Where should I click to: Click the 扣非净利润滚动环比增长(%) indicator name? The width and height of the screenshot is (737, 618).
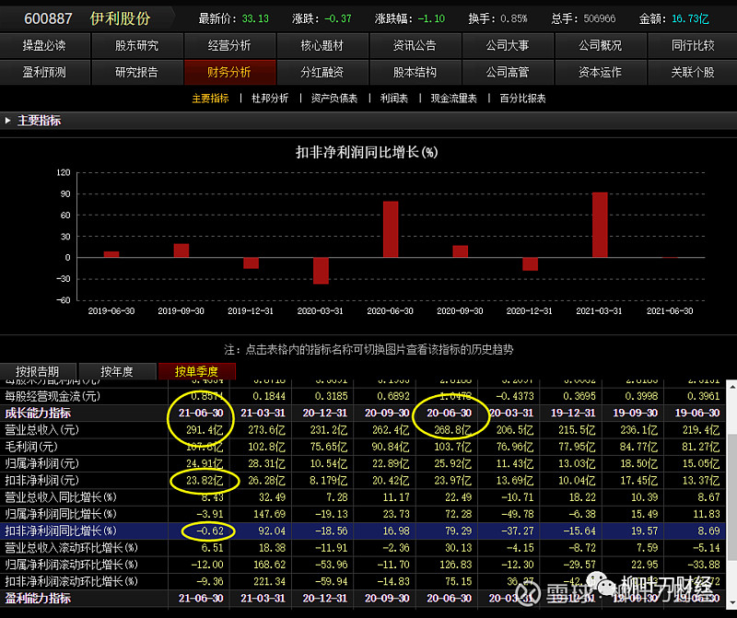coord(72,582)
